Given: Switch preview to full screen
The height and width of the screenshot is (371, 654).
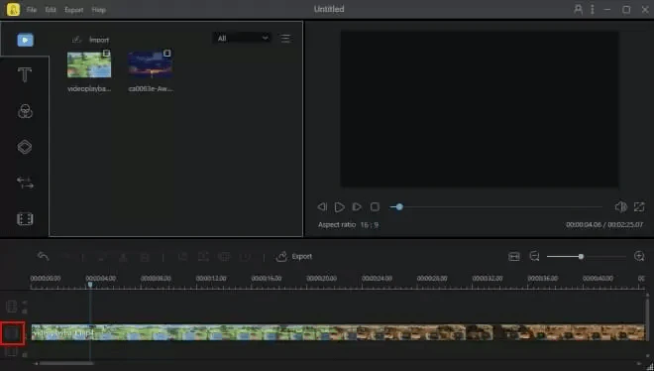Looking at the screenshot, I should pos(639,206).
